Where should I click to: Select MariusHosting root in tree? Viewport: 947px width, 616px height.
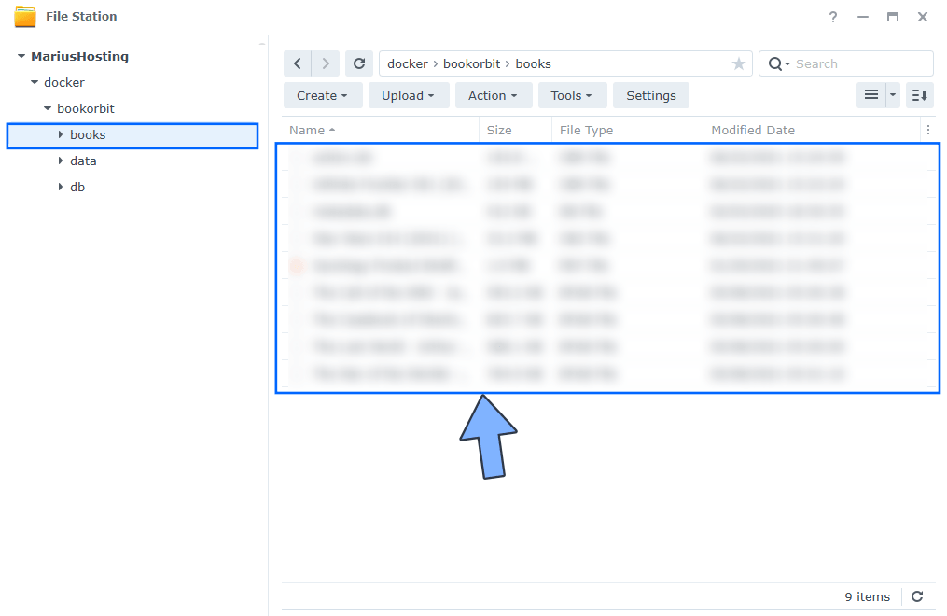point(79,56)
